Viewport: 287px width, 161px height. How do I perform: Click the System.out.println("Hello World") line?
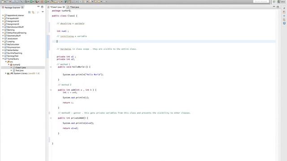point(83,75)
